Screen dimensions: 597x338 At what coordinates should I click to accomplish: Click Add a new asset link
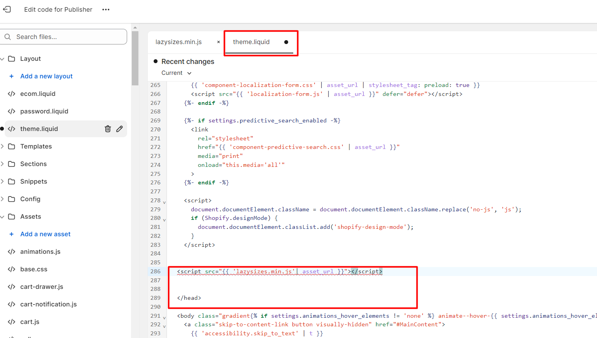tap(45, 234)
